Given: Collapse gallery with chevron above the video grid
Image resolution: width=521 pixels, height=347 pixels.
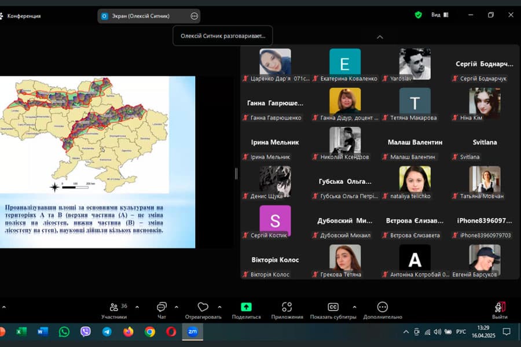Looking at the screenshot, I should coord(380,37).
